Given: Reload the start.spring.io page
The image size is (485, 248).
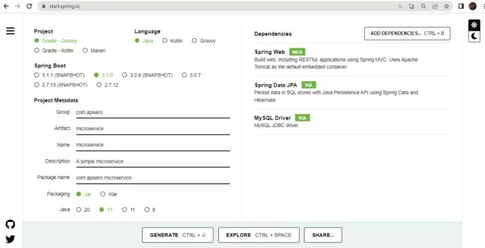Looking at the screenshot, I should click(29, 6).
